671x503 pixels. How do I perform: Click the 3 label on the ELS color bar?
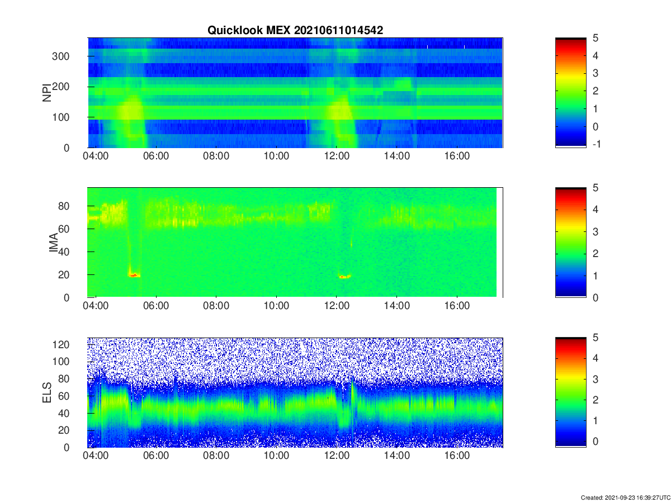point(595,379)
